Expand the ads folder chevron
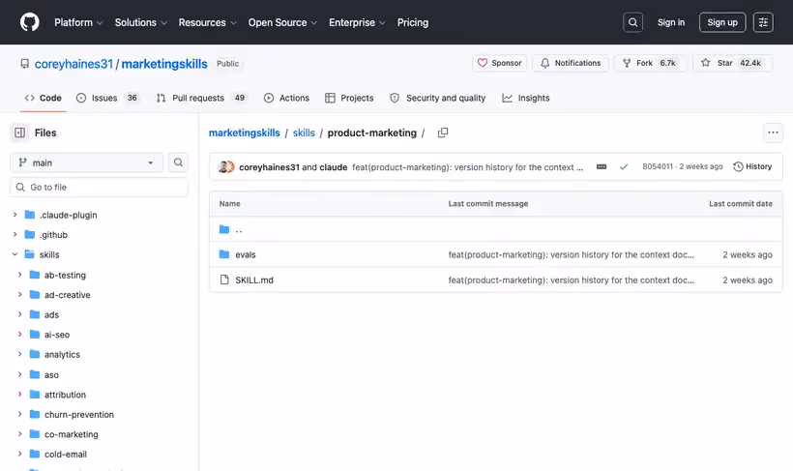This screenshot has width=793, height=471. [x=19, y=314]
